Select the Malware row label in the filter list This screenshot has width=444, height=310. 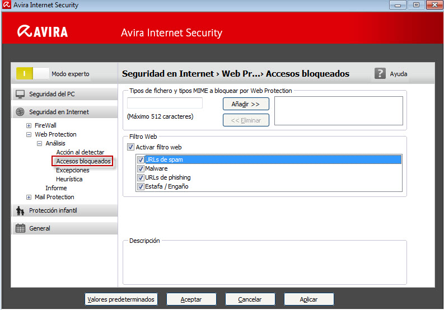(x=156, y=169)
